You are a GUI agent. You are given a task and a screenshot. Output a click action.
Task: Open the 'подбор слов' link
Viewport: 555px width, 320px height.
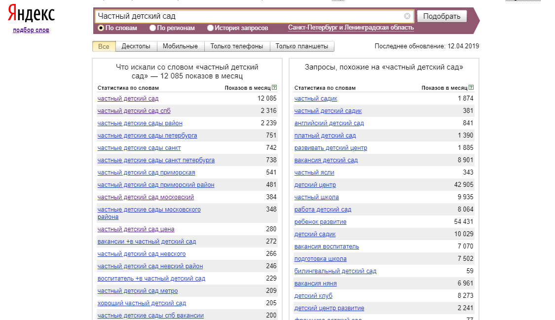tap(31, 30)
